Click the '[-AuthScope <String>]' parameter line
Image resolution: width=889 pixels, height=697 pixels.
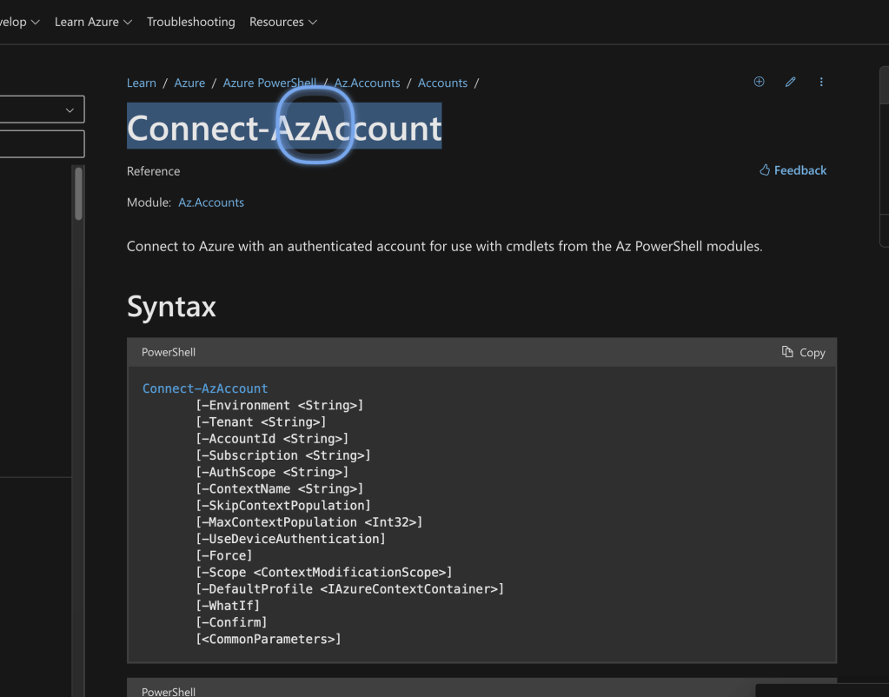pos(272,473)
